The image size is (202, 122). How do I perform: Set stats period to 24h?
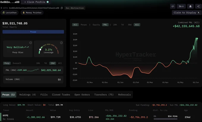click(38, 63)
